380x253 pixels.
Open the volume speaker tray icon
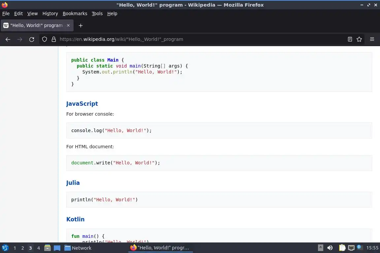pos(330,248)
